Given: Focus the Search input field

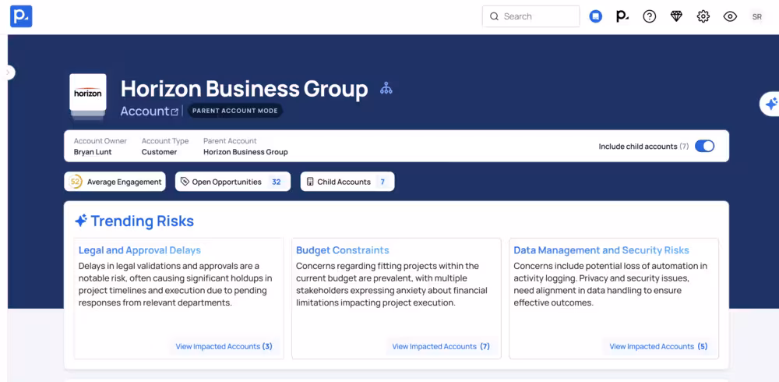Looking at the screenshot, I should (x=530, y=16).
